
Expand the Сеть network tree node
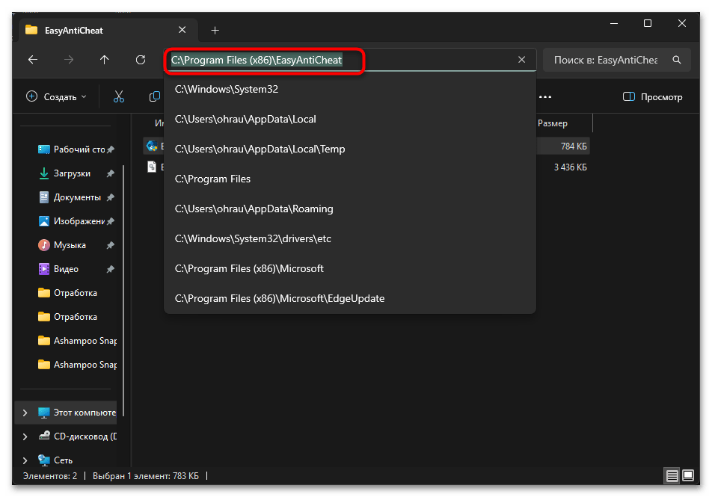pyautogui.click(x=25, y=460)
